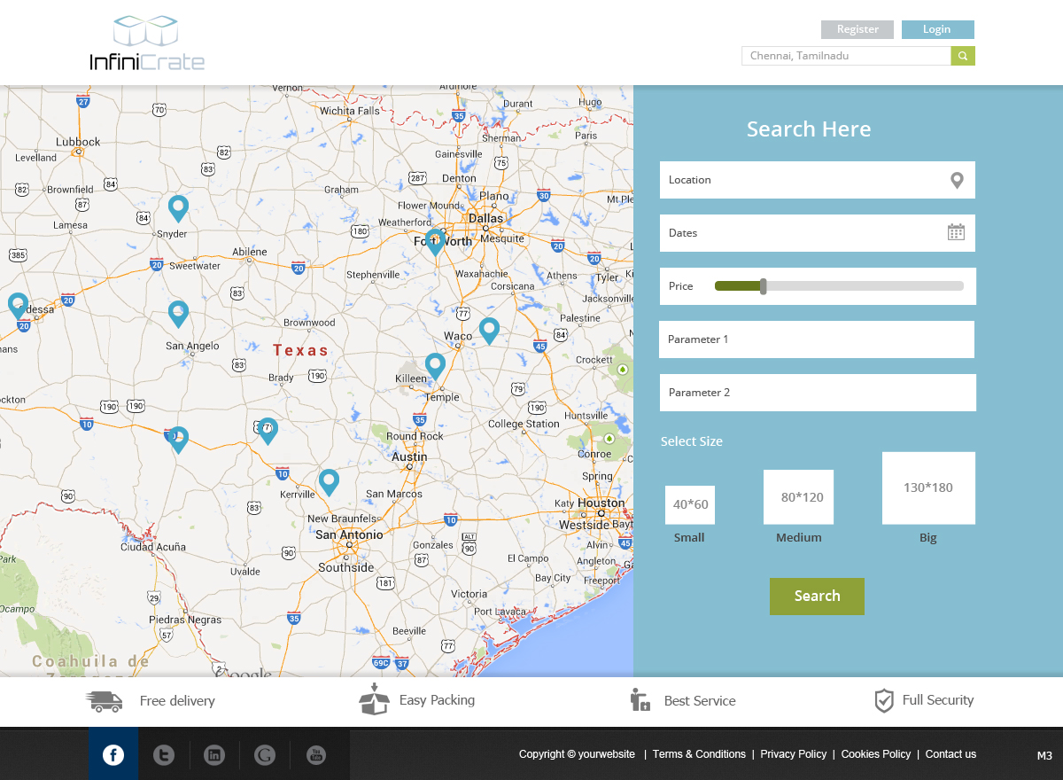Open the Privacy Policy link
Screen dimensions: 1063x780
tap(793, 754)
